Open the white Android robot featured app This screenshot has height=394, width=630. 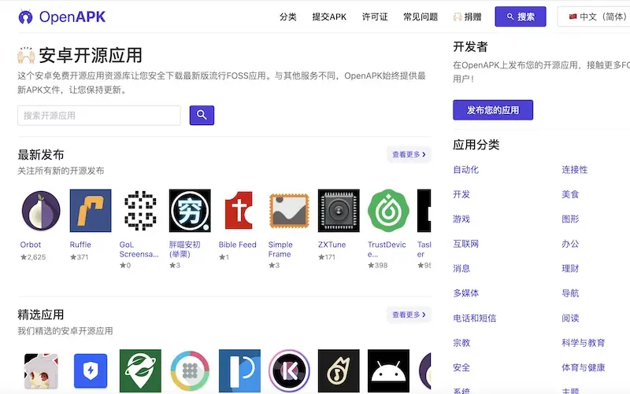tap(388, 370)
